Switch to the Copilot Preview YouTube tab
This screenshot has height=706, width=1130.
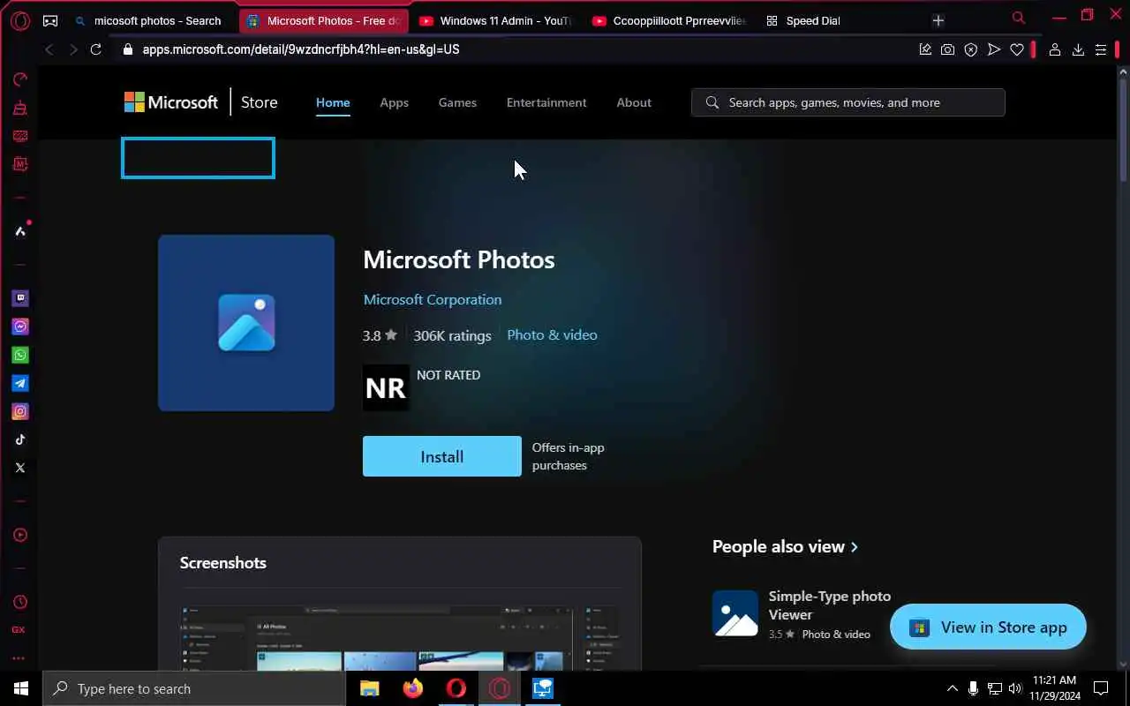(x=669, y=20)
